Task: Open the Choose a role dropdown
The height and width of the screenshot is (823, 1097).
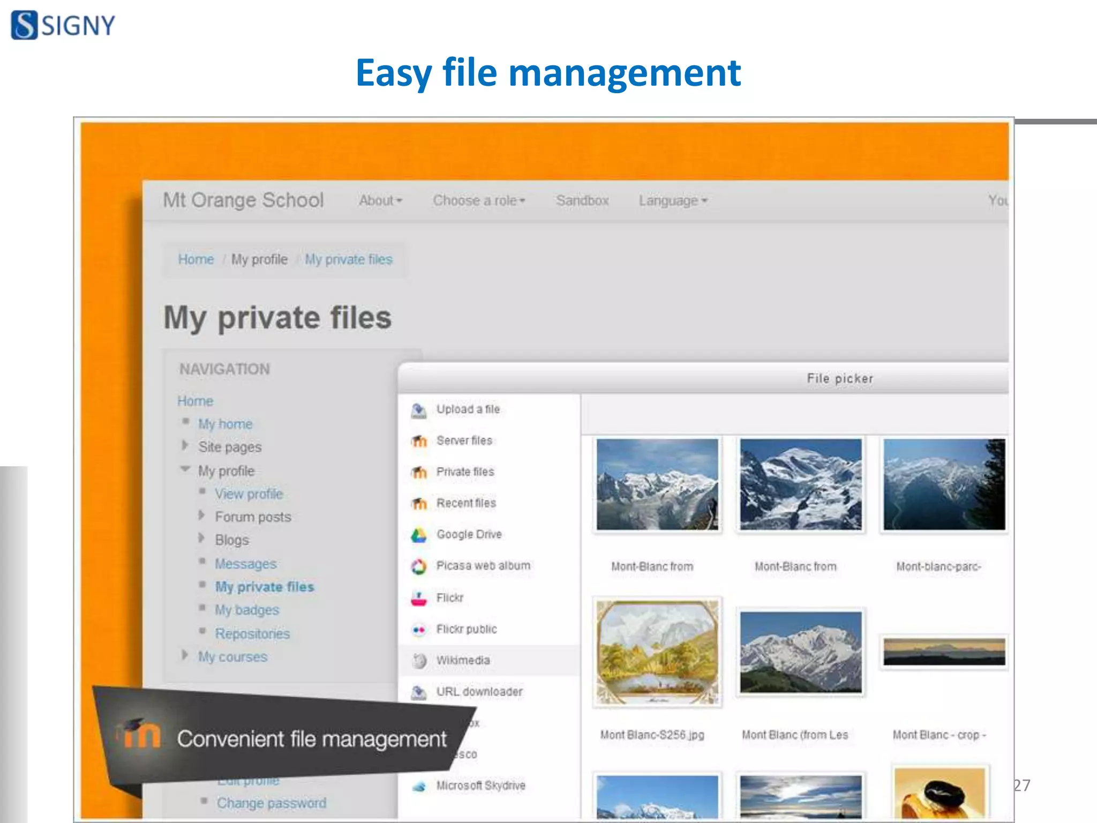Action: coord(479,200)
